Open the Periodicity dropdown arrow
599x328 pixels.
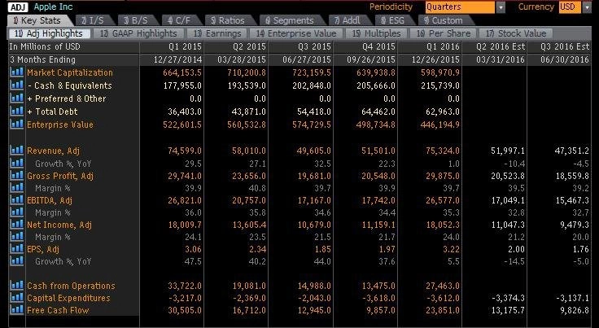click(500, 7)
